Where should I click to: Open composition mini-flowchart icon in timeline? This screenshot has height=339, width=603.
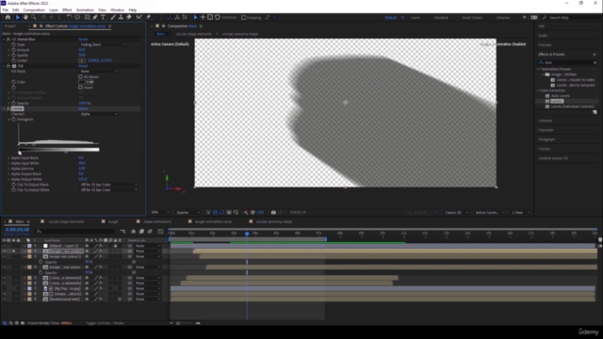(123, 232)
